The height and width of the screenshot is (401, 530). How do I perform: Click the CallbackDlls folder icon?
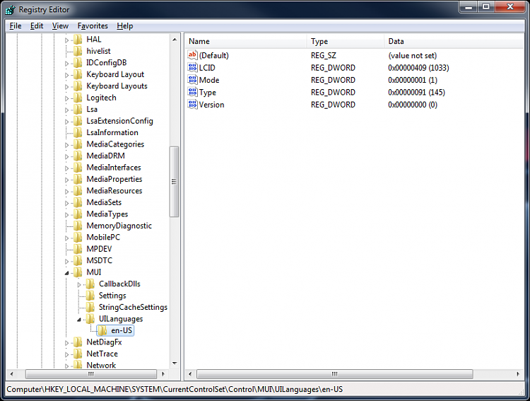point(90,284)
